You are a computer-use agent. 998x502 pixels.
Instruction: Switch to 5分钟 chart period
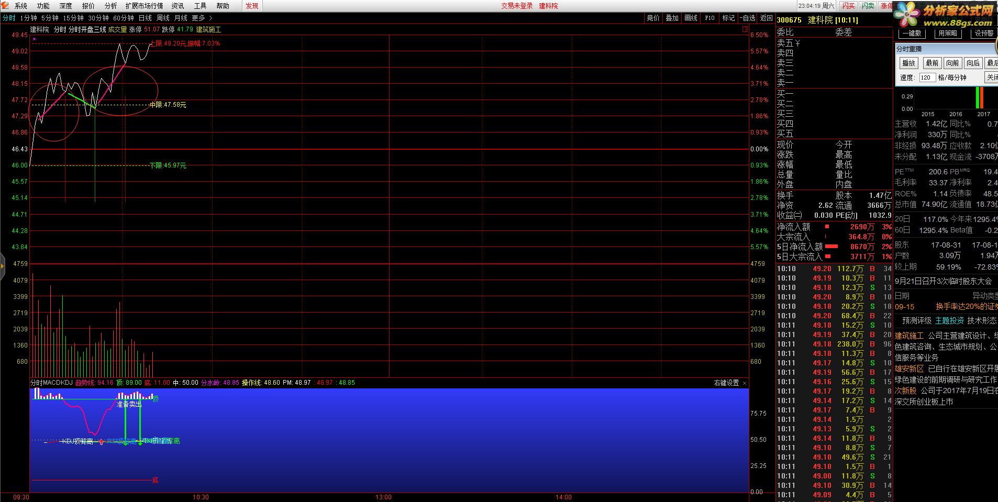coord(50,18)
